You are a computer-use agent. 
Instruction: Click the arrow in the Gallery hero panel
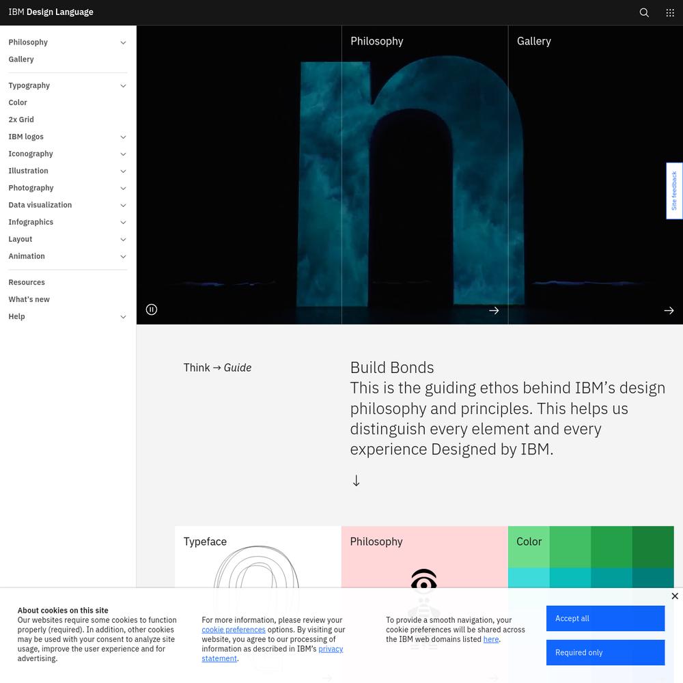pos(669,311)
